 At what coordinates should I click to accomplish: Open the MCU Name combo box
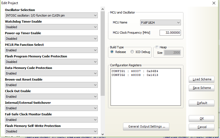(160, 23)
